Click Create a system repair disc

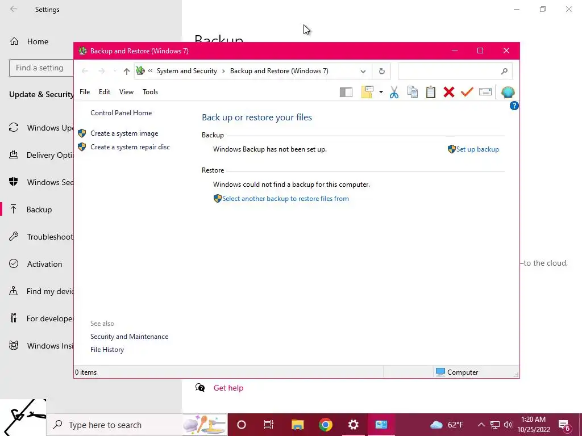tap(130, 147)
